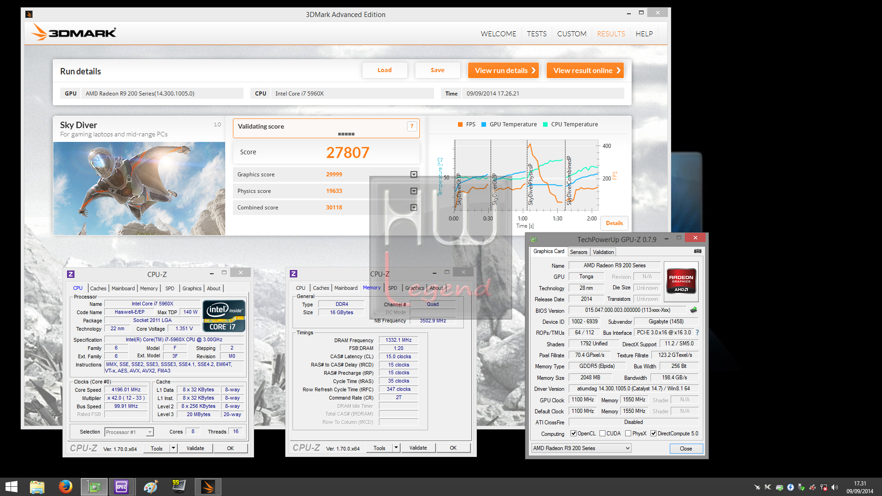Click the GPU Temperature blue legend swatch
882x496 pixels.
tap(484, 124)
